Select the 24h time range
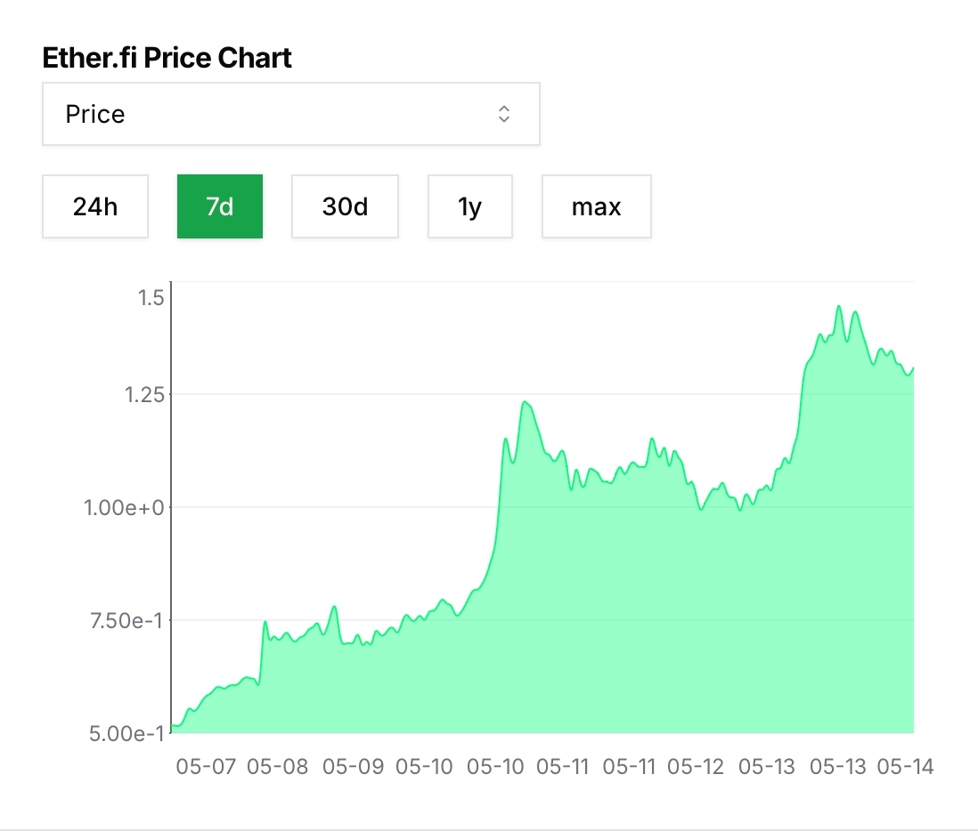Image resolution: width=978 pixels, height=831 pixels. pyautogui.click(x=95, y=206)
